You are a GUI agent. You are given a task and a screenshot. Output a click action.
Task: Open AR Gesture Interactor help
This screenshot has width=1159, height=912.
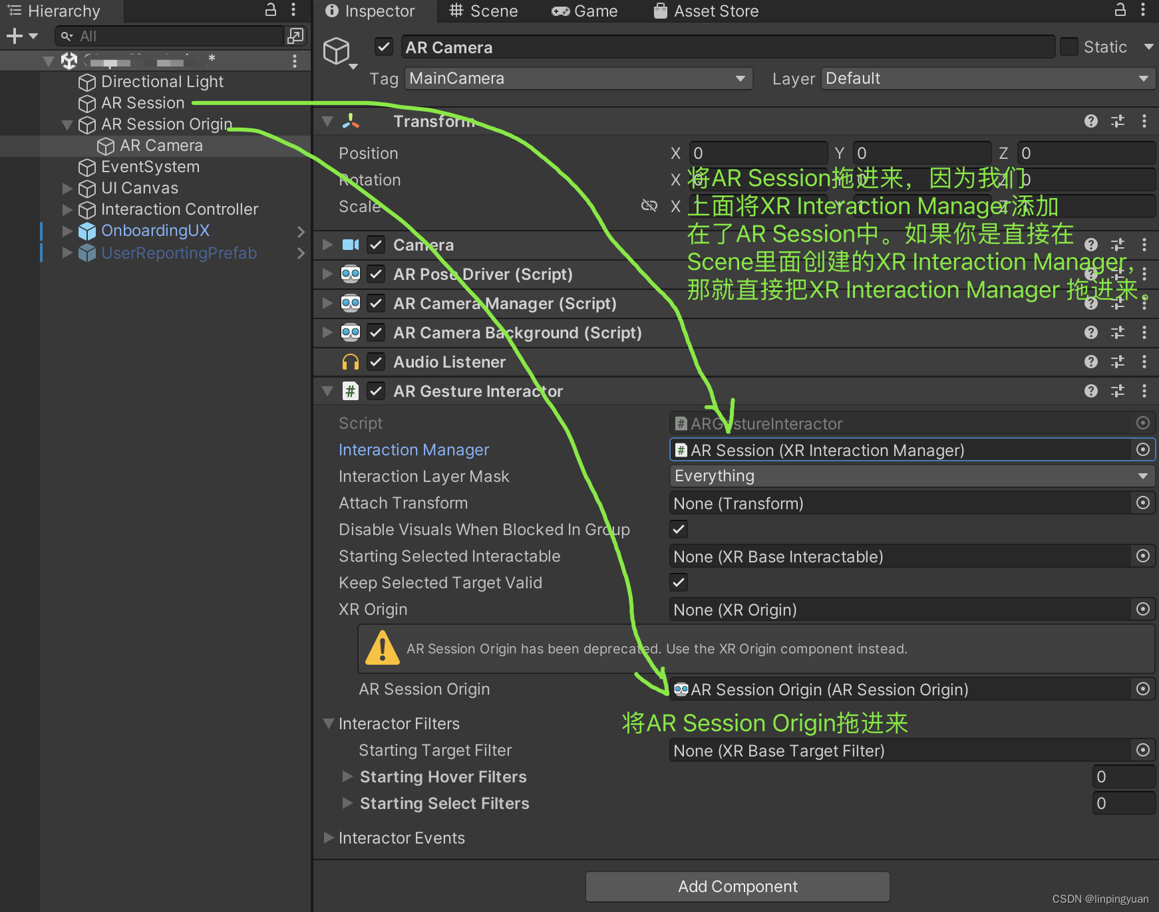pyautogui.click(x=1091, y=391)
